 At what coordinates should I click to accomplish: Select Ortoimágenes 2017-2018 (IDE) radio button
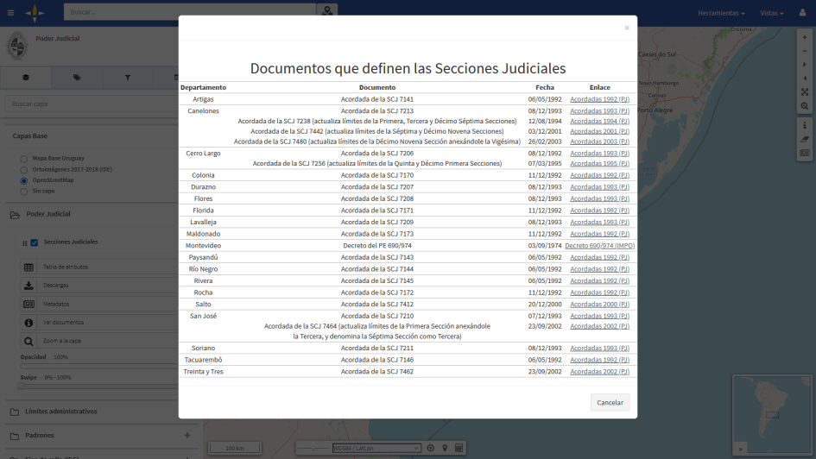pos(24,170)
